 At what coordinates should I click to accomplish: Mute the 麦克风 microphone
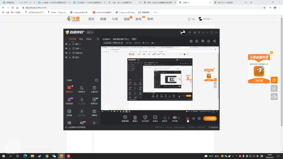point(164,118)
